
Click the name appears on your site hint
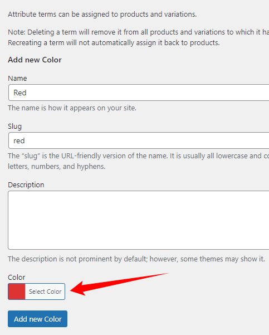[x=72, y=108]
